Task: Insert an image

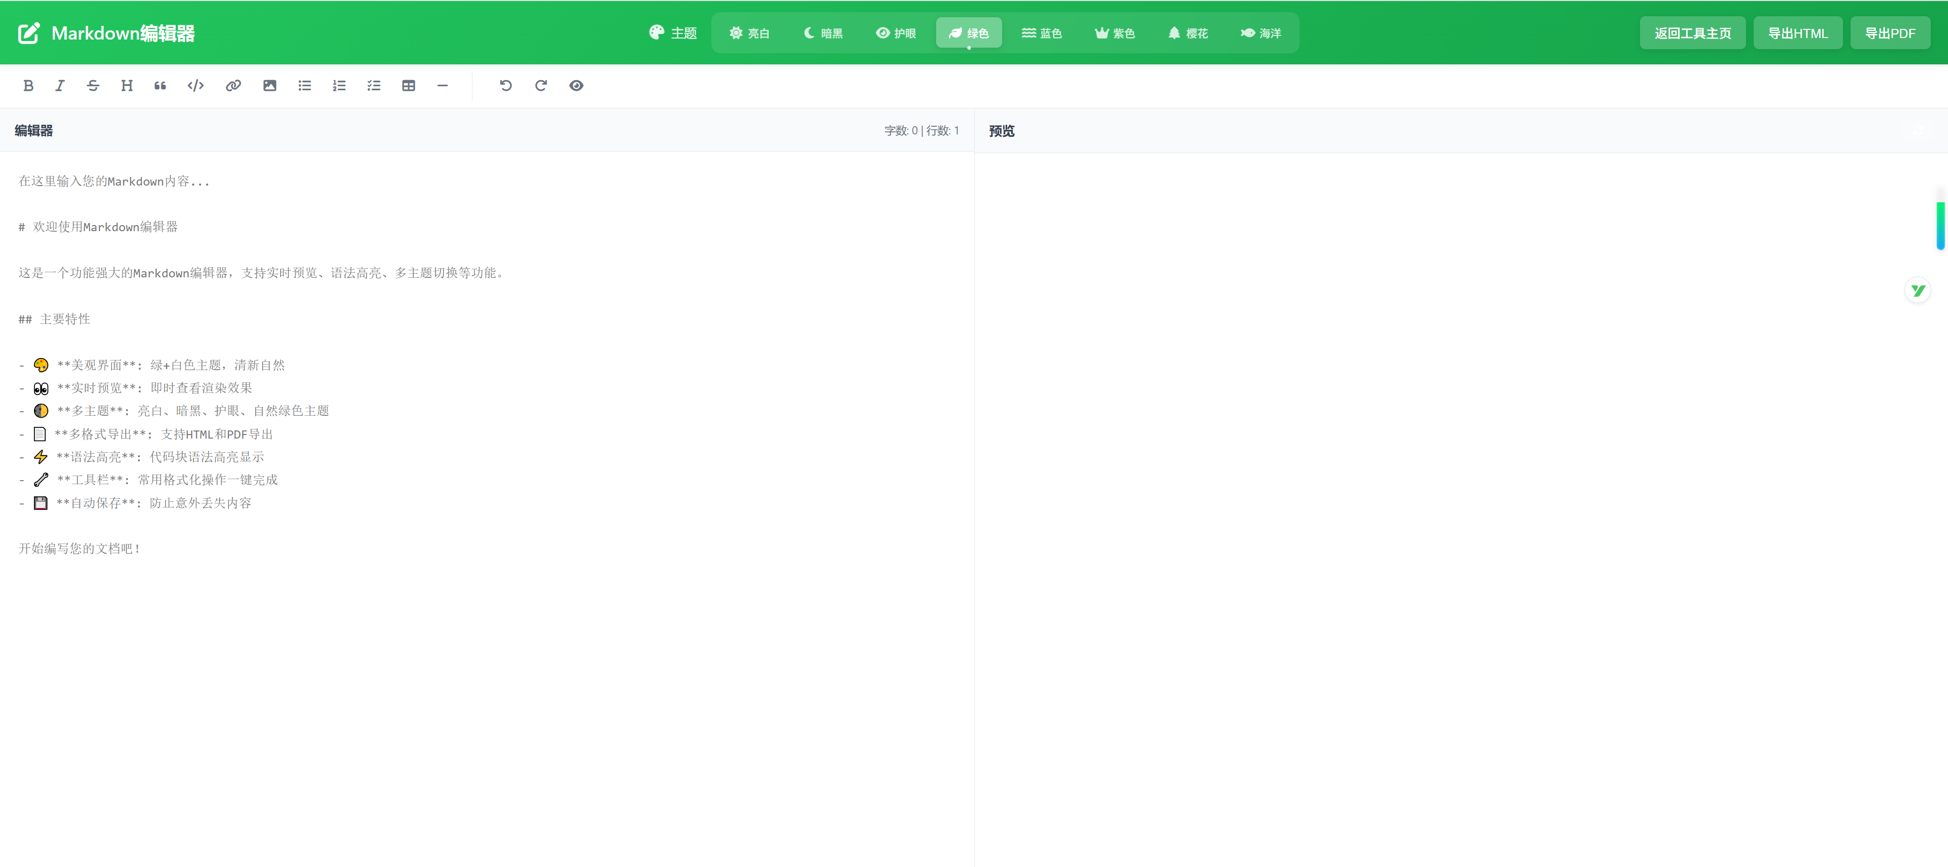Action: [x=269, y=85]
